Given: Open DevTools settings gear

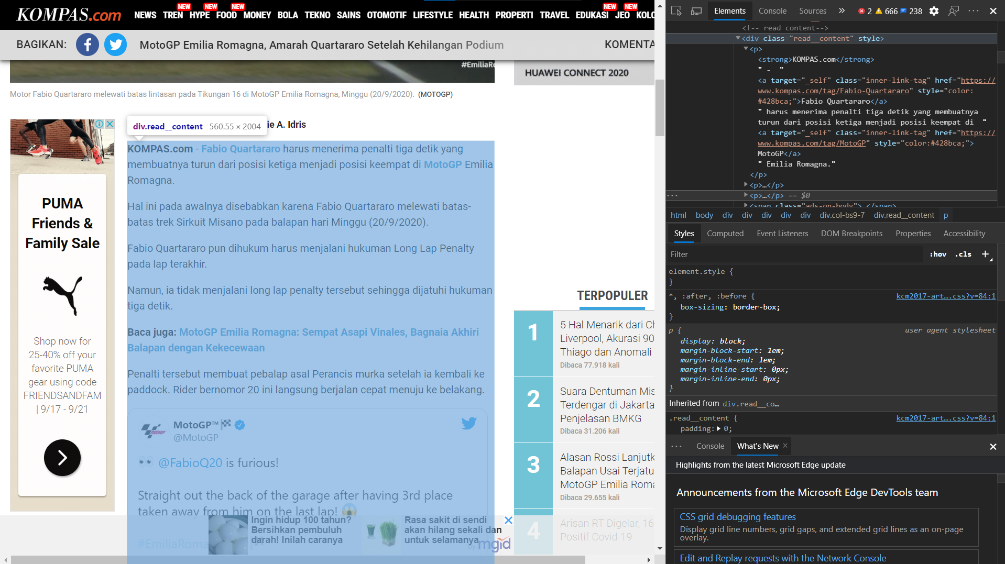Looking at the screenshot, I should pyautogui.click(x=934, y=11).
